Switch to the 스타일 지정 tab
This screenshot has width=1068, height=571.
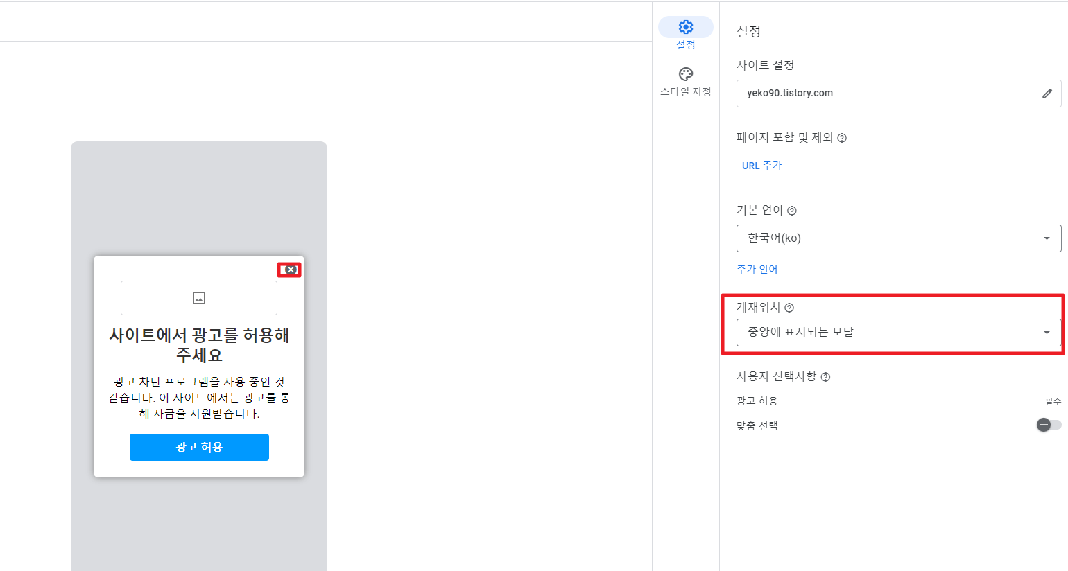[x=685, y=80]
